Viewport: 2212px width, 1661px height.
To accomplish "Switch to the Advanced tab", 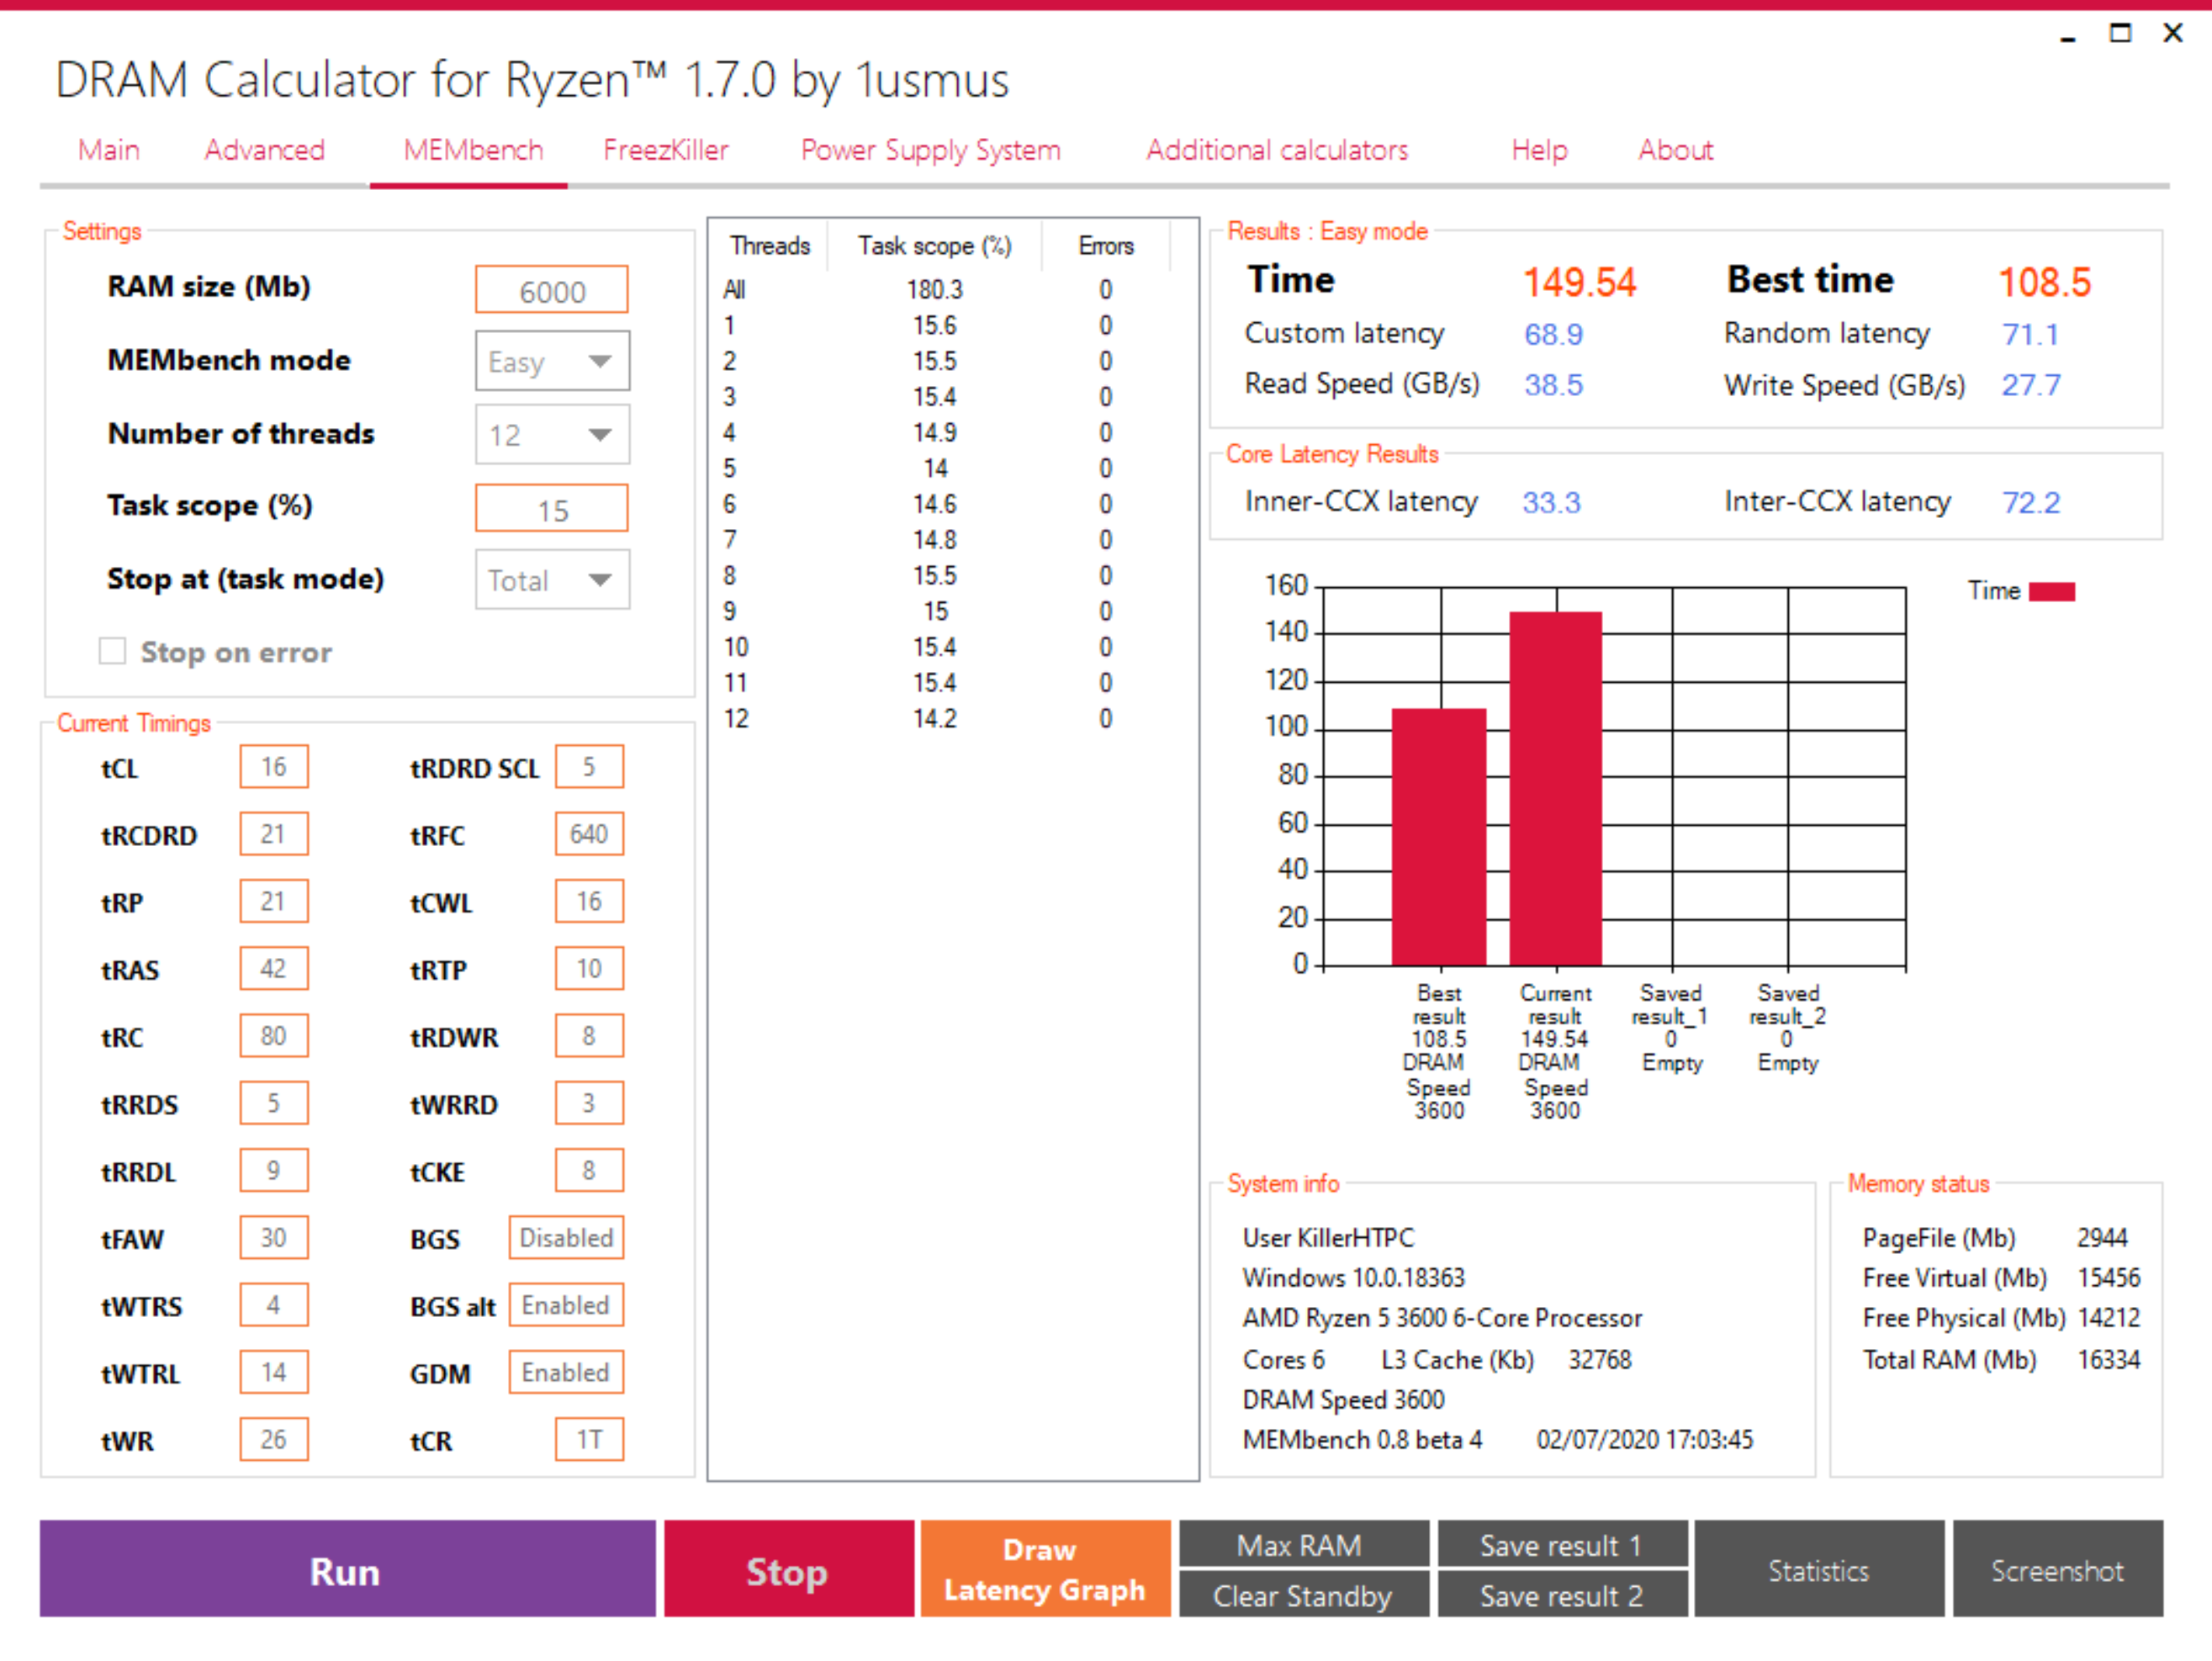I will coord(264,150).
